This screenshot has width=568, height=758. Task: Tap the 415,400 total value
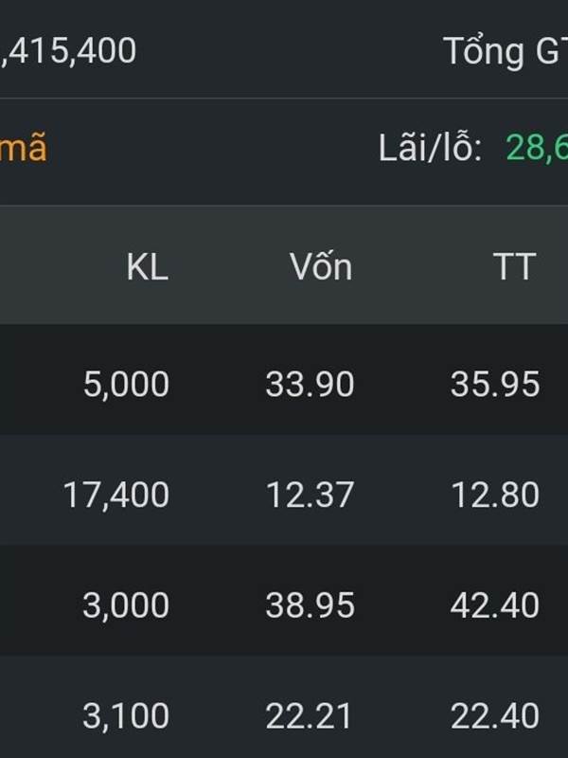(68, 51)
